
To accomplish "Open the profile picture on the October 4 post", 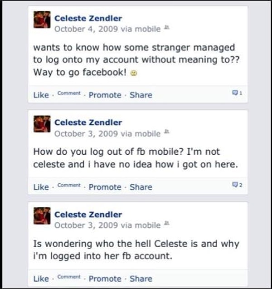I will point(42,23).
